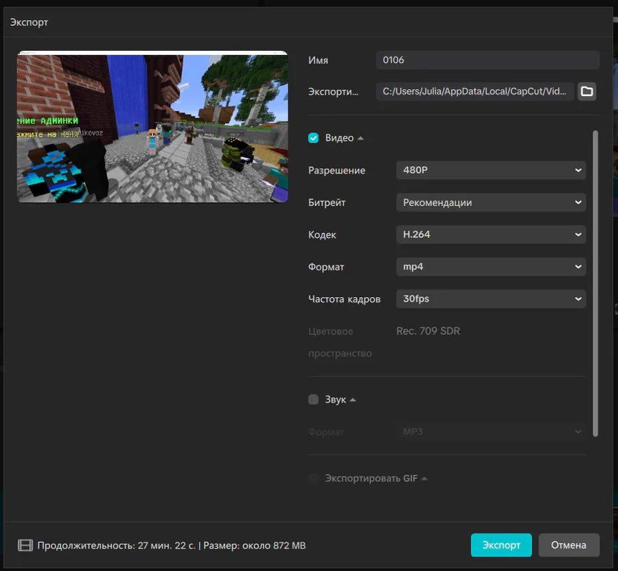Collapse the Видео section arrow
The image size is (618, 571).
click(360, 138)
